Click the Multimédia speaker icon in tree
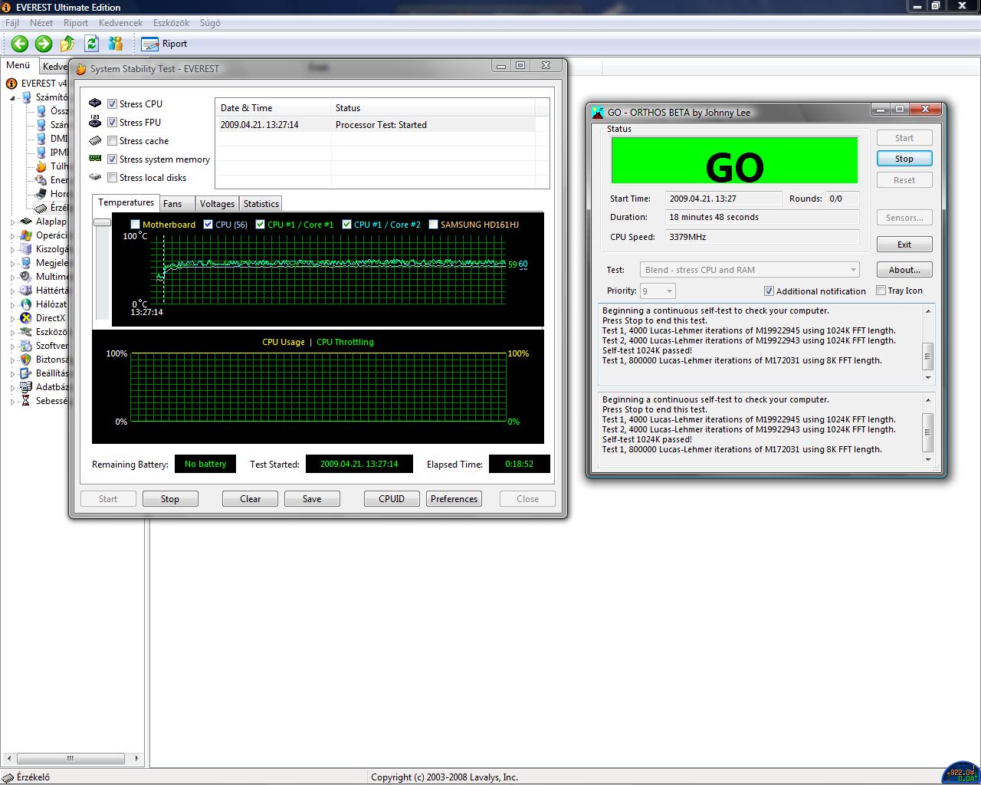Image resolution: width=981 pixels, height=785 pixels. click(x=26, y=277)
